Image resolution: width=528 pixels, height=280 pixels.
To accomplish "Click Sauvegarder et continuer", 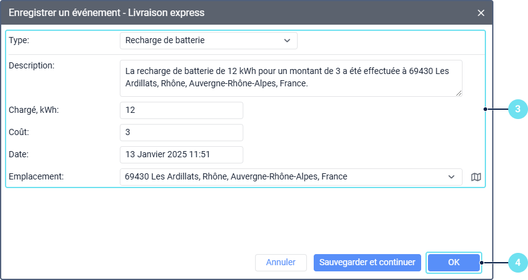I will [x=367, y=262].
